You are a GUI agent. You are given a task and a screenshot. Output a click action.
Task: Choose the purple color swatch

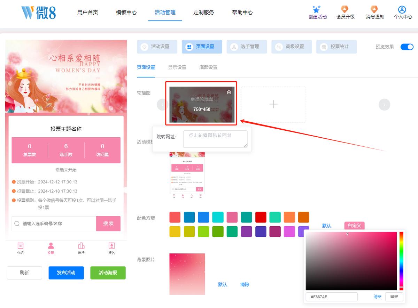[x=246, y=232]
